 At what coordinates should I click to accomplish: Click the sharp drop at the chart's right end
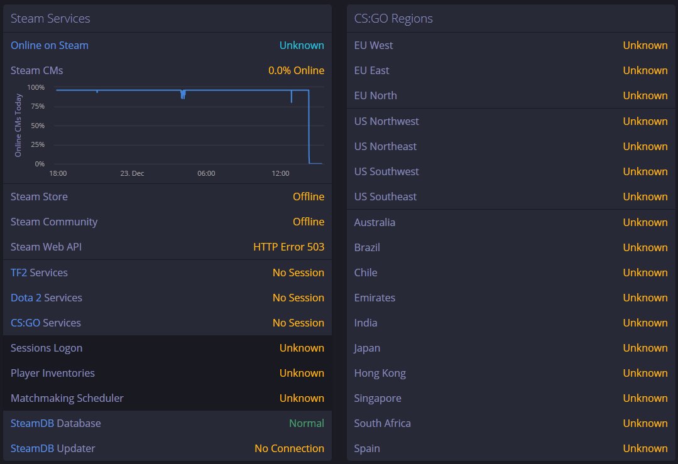coord(309,126)
